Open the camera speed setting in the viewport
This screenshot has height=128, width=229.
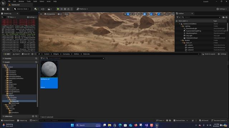click(x=167, y=14)
